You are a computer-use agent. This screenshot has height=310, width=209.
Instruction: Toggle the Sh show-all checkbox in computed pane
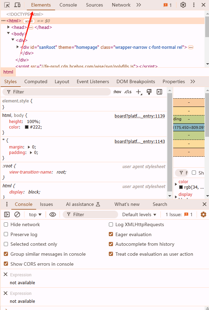194,173
